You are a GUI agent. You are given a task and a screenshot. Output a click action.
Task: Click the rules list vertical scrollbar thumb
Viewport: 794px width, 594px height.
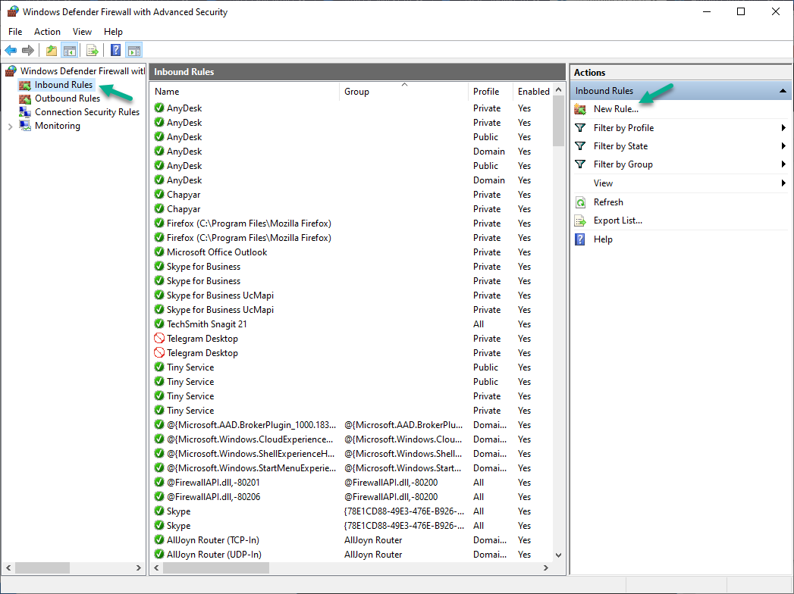coord(559,121)
